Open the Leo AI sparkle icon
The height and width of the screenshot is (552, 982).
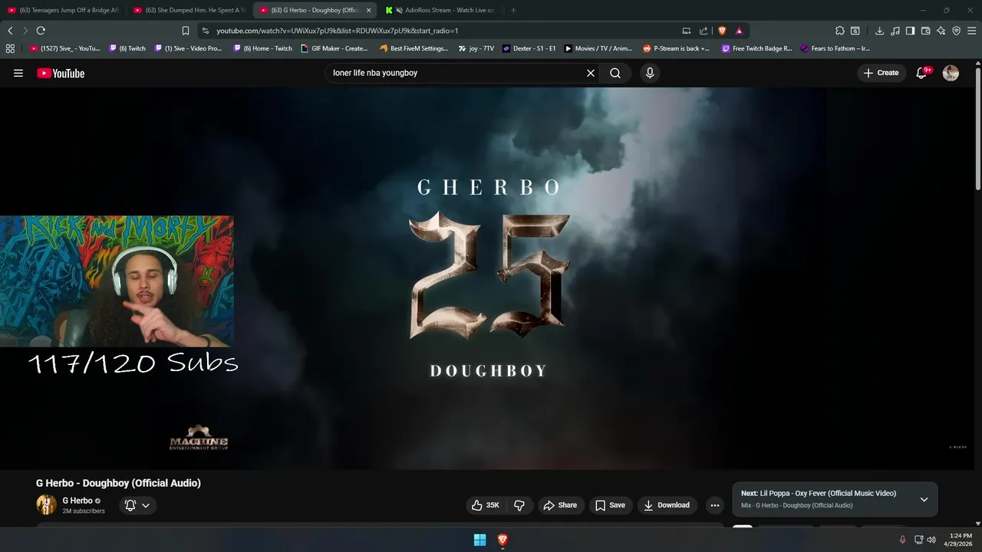click(x=941, y=31)
